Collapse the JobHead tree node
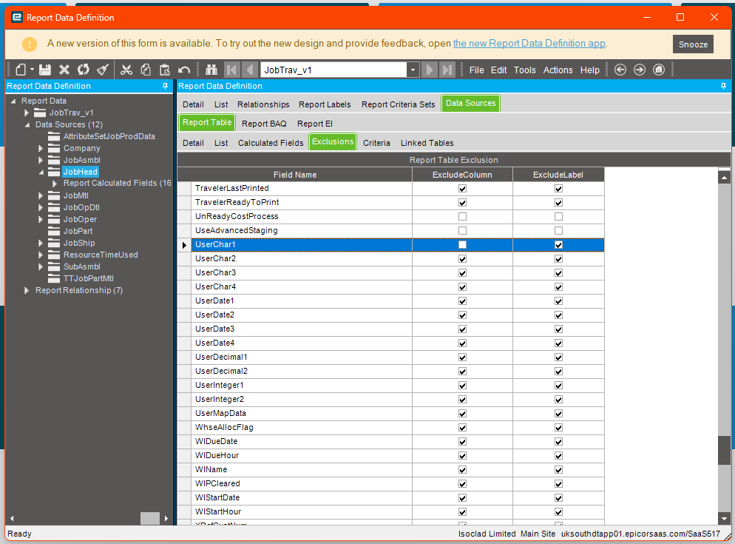This screenshot has height=544, width=735. (41, 172)
